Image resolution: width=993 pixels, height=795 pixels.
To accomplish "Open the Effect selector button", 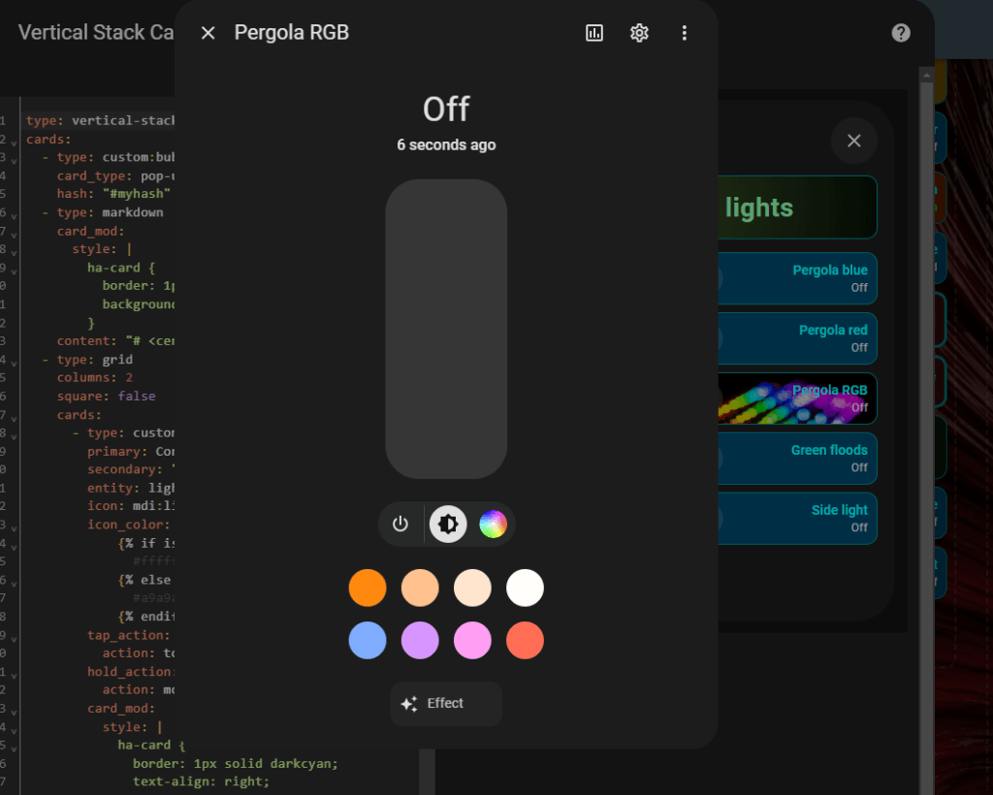I will click(445, 704).
